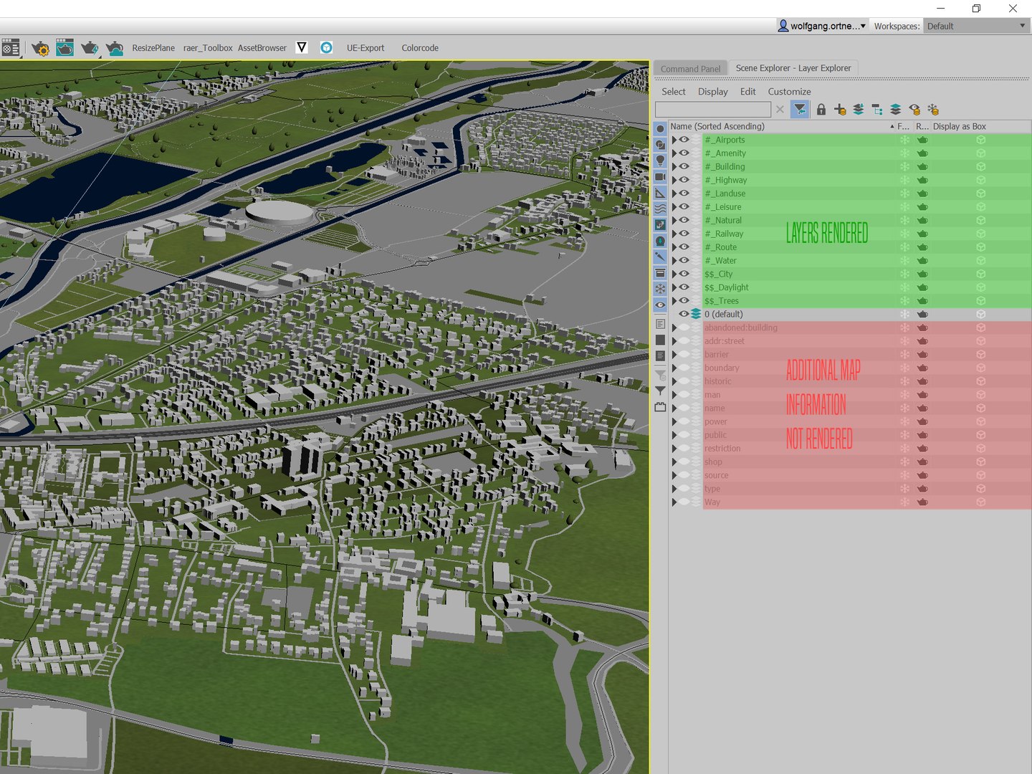Expand the abandoned:building layer
Screen dimensions: 1032x774
[674, 328]
